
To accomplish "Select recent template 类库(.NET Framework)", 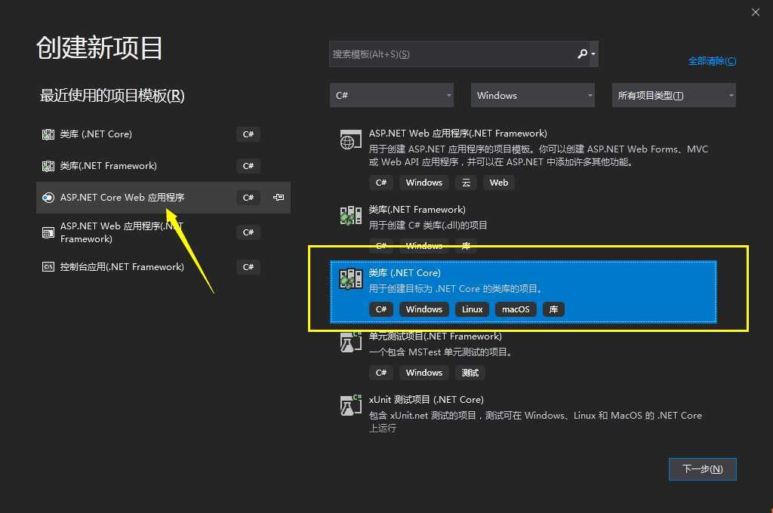I will [x=163, y=166].
